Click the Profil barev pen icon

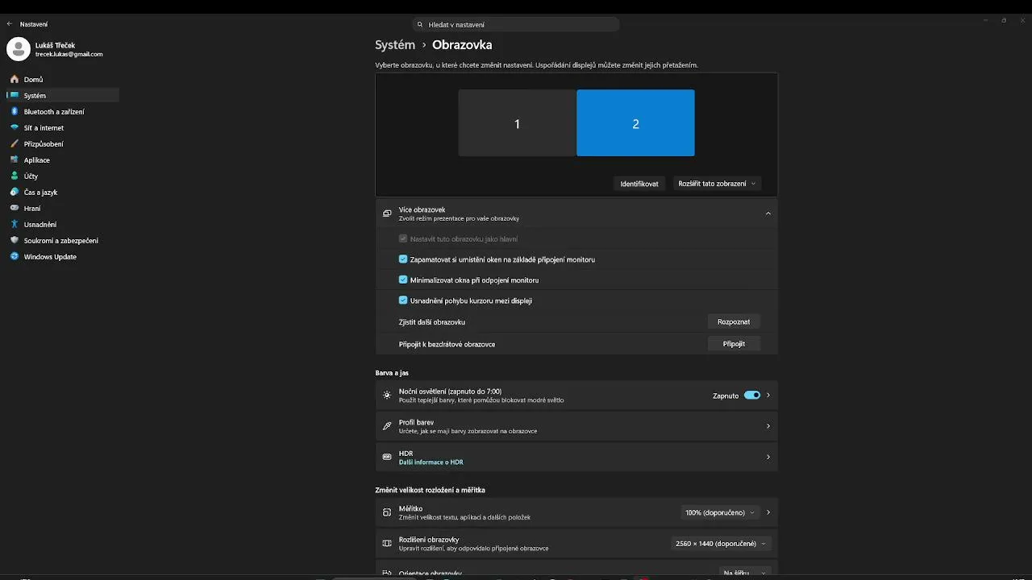coord(387,426)
